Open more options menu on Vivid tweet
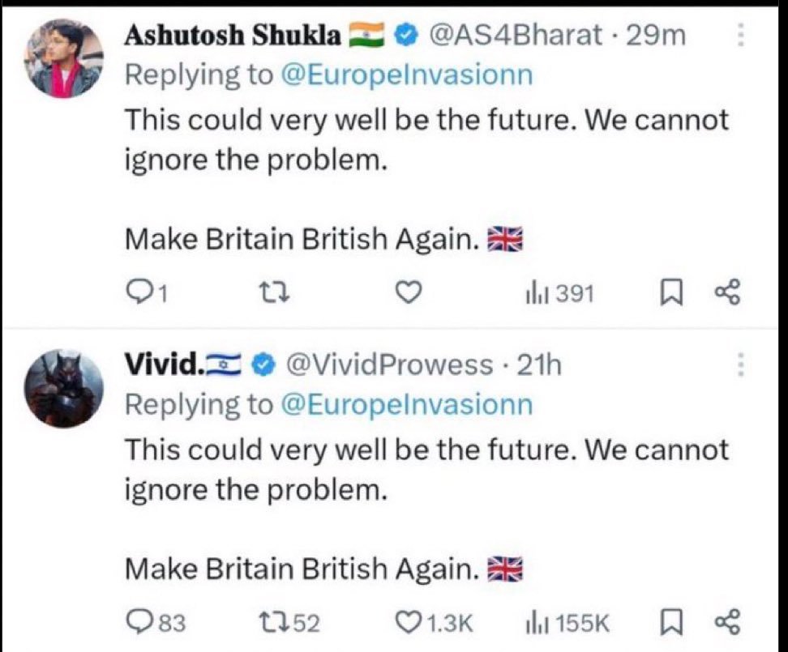The height and width of the screenshot is (652, 788). pos(739,364)
